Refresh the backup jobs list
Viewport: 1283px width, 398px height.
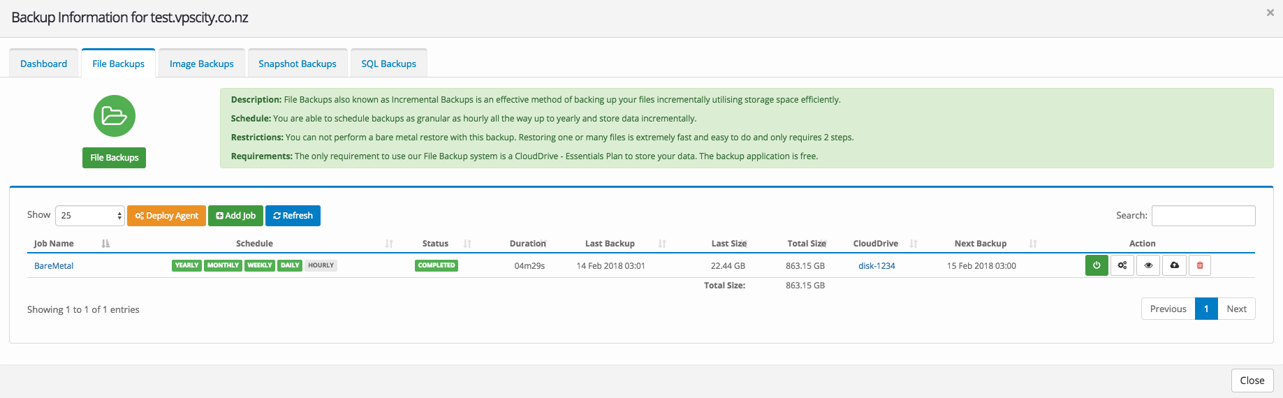pos(293,216)
